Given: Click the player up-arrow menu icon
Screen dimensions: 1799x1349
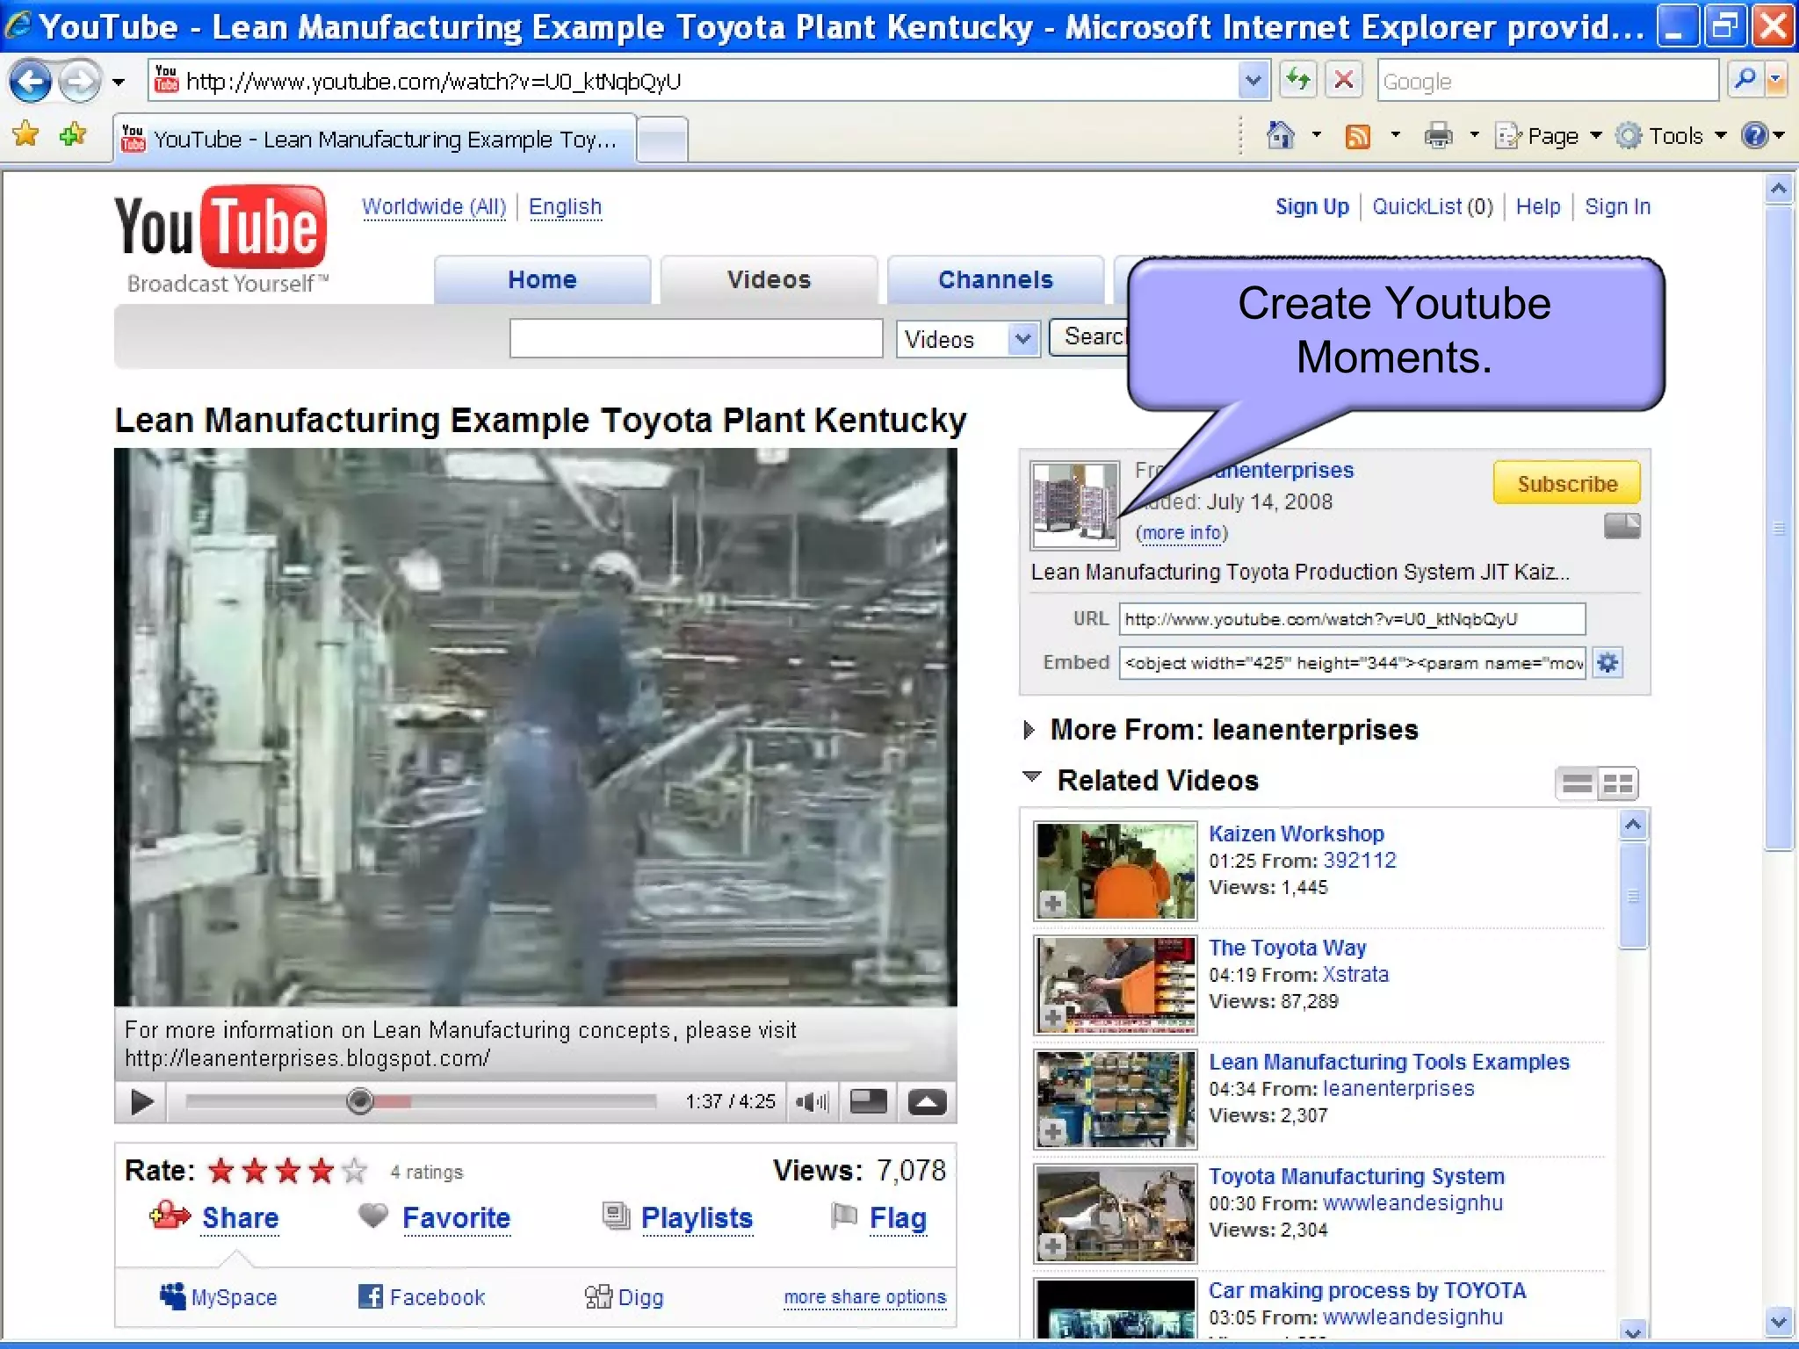Looking at the screenshot, I should pos(927,1101).
